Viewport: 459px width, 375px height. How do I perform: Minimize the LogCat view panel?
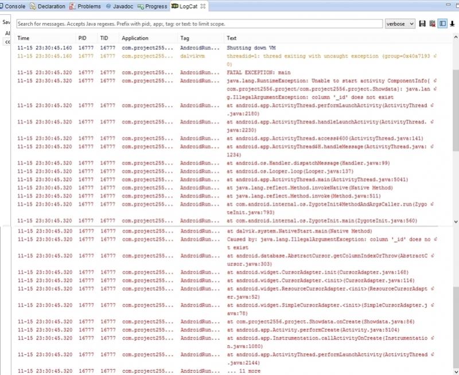[x=448, y=5]
